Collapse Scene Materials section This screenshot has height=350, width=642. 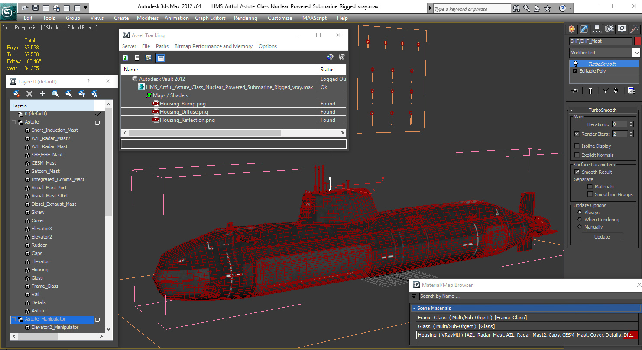pos(414,309)
